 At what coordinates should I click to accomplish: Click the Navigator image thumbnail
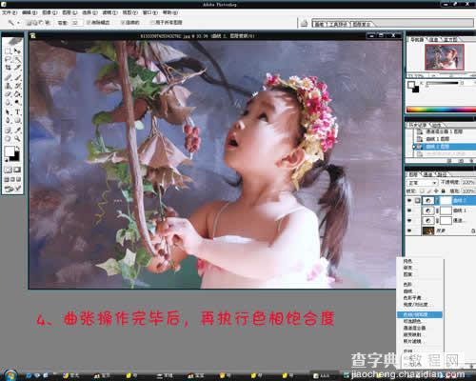coord(444,57)
